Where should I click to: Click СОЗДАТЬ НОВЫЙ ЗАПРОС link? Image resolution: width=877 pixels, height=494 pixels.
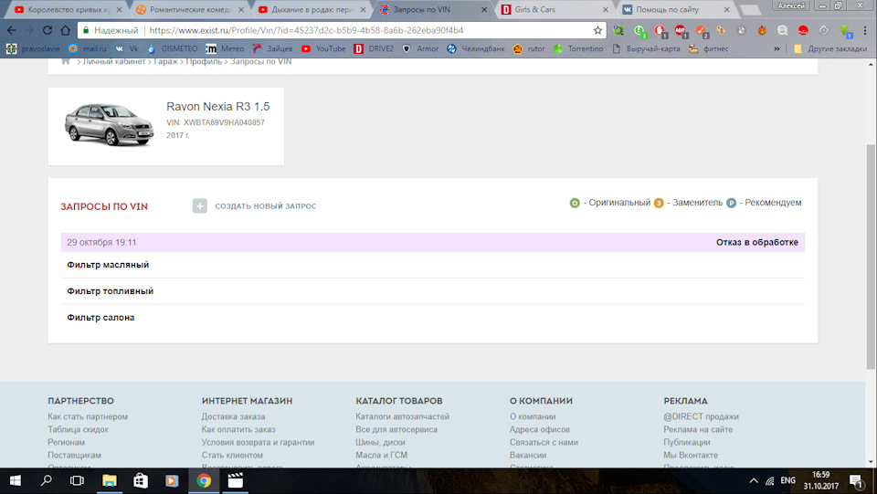pyautogui.click(x=266, y=206)
